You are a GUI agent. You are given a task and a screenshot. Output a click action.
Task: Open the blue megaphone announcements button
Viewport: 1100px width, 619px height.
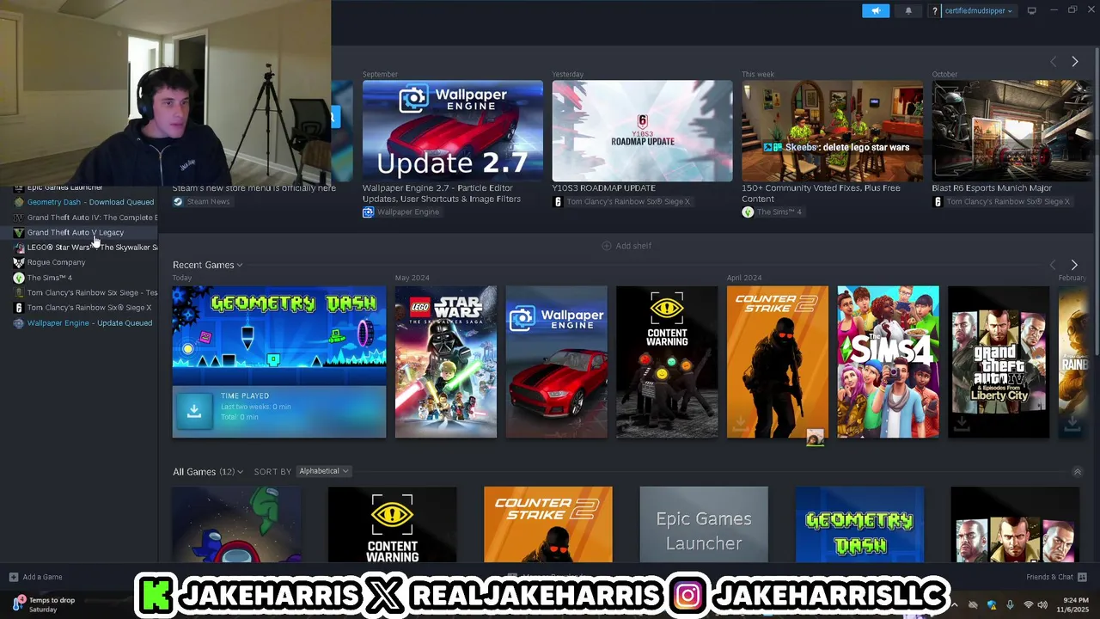point(876,10)
